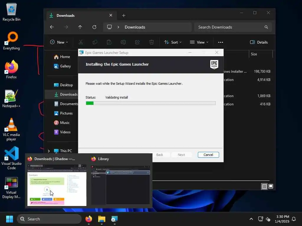The image size is (302, 226).
Task: Click the search magnifier in Search Downloads
Action: (266, 27)
